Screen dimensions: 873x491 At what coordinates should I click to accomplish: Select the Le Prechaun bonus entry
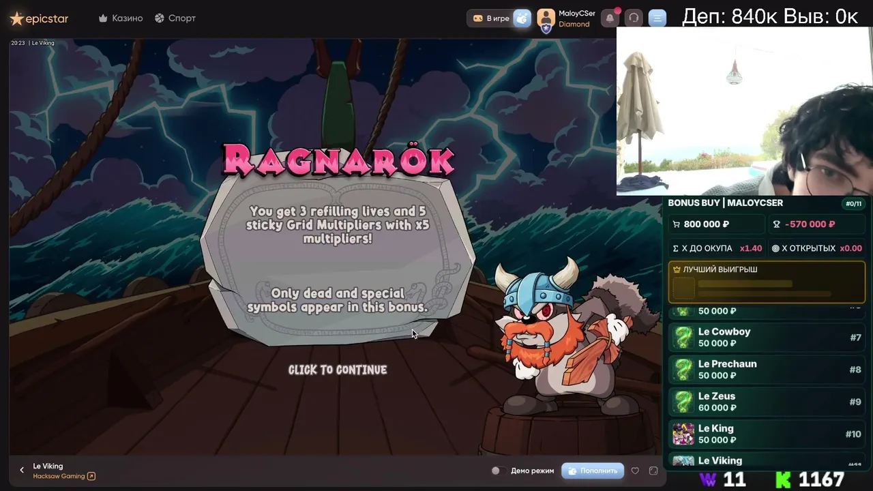point(767,369)
